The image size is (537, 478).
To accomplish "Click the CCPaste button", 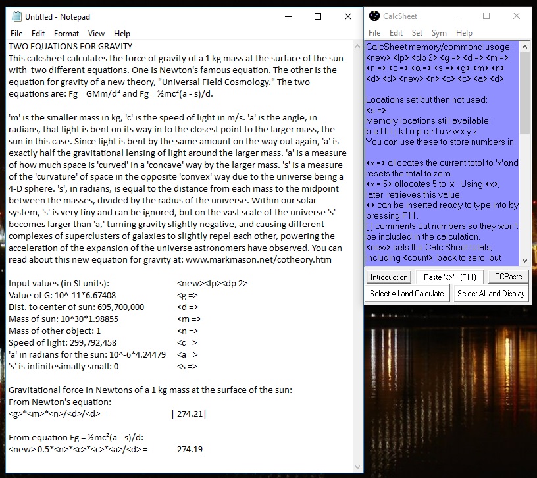I will click(509, 277).
